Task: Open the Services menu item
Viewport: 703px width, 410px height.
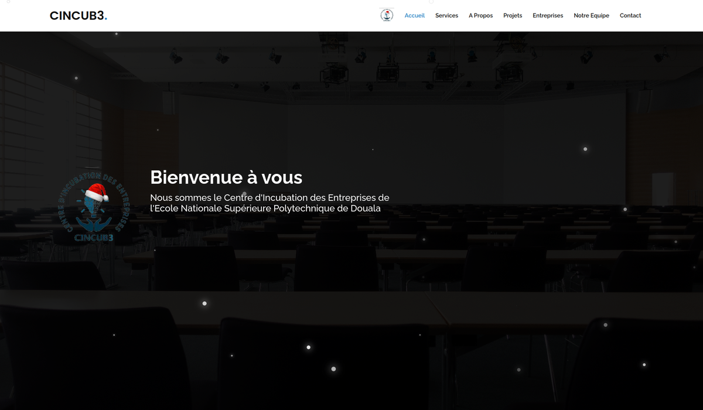Action: pyautogui.click(x=446, y=16)
